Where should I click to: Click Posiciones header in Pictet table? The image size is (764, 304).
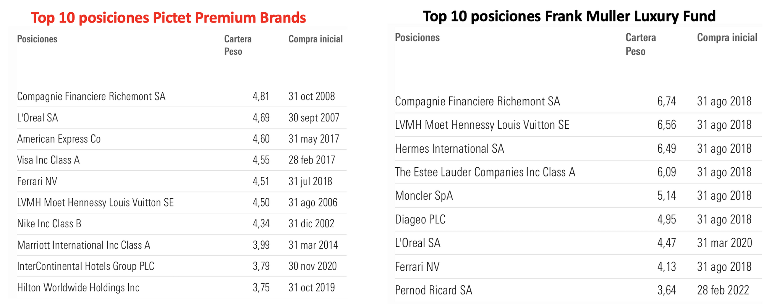click(x=37, y=39)
